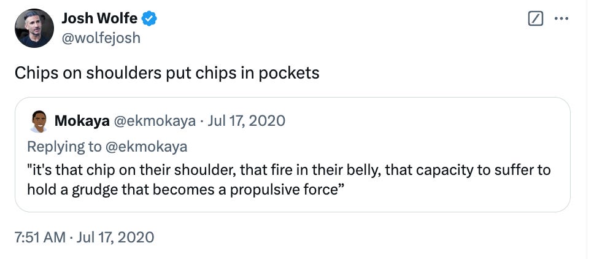Click the bottom Jul 17, 2020 date

[115, 238]
